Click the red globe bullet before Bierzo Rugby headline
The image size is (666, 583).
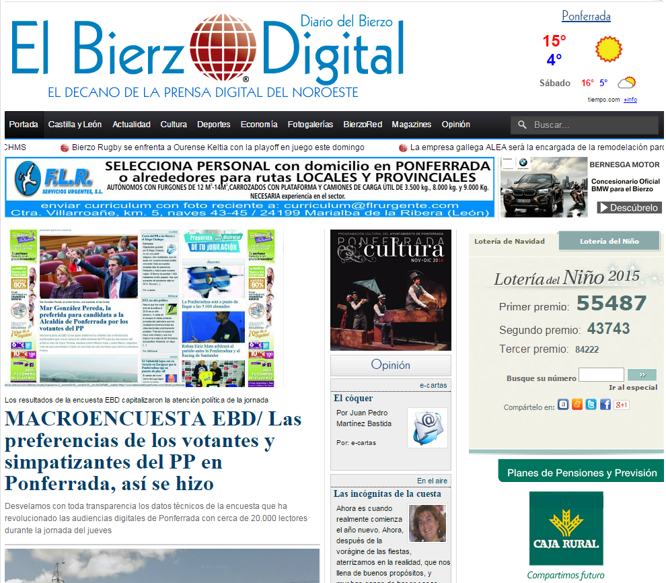(65, 148)
